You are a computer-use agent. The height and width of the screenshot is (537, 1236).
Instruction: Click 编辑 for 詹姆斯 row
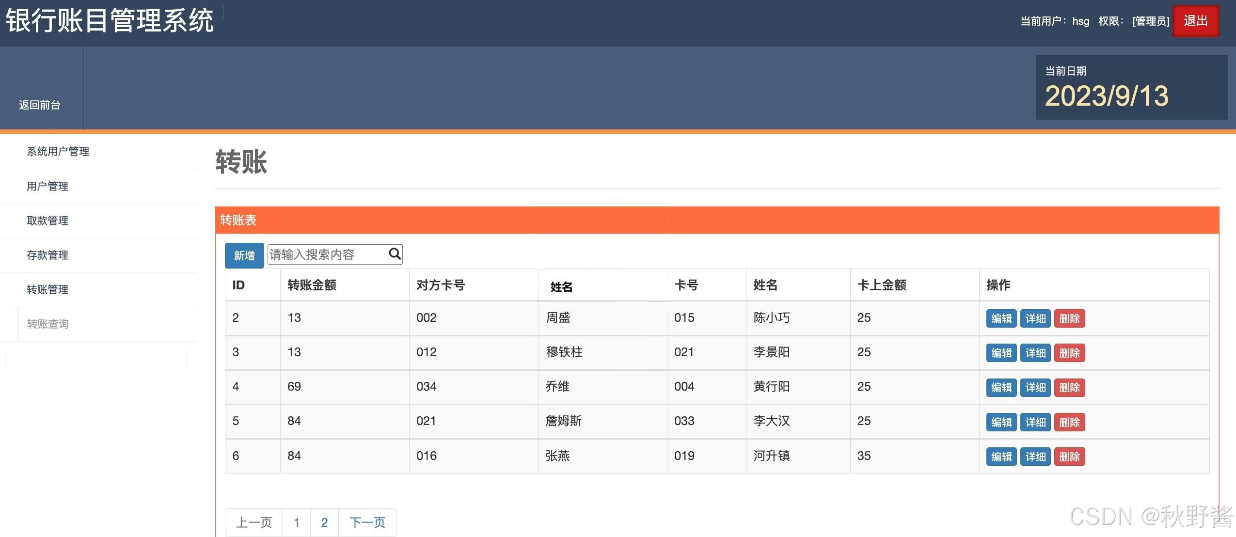[1001, 422]
